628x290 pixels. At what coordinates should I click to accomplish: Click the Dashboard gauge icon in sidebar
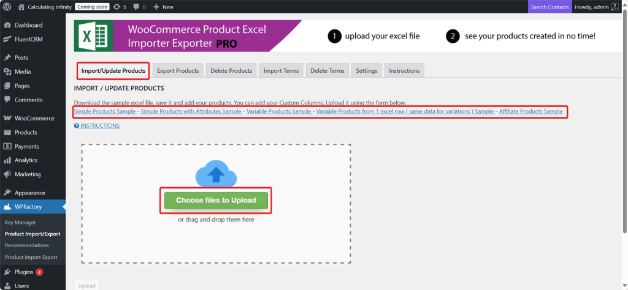(7, 25)
